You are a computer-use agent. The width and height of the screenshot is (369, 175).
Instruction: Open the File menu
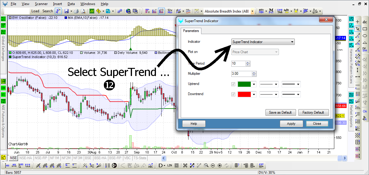(13, 4)
